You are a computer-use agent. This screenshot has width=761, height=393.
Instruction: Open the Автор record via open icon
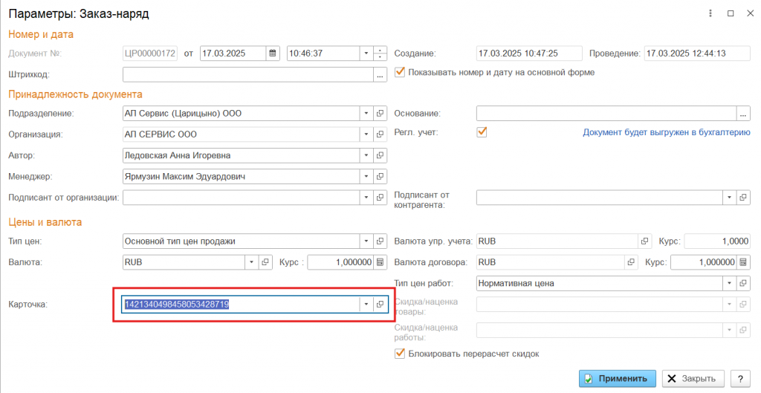(x=380, y=156)
